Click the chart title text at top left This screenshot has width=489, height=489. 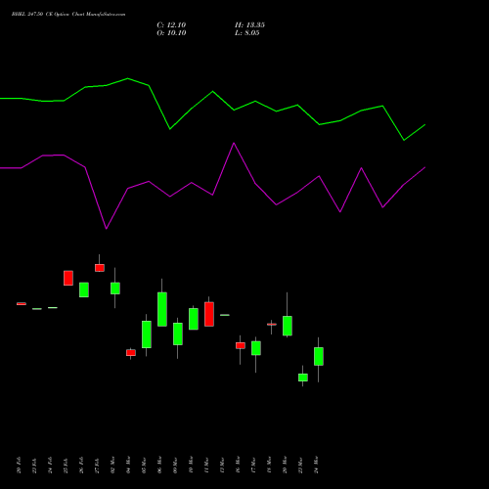pos(68,14)
